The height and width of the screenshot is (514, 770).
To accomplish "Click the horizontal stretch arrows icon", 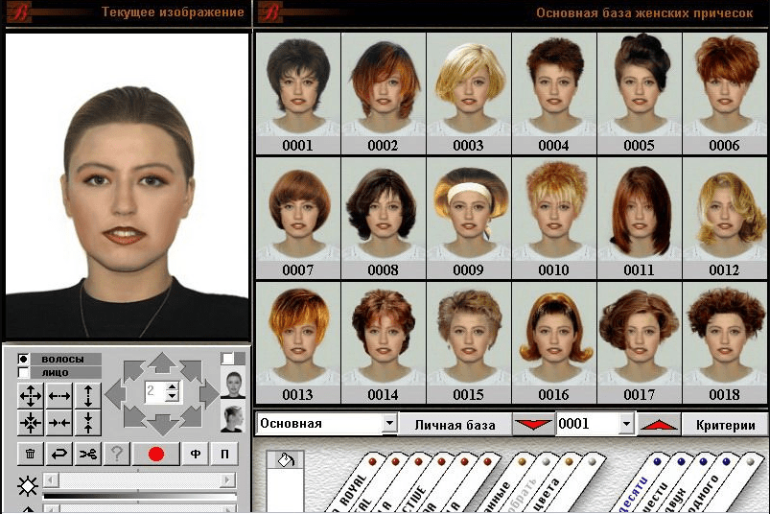I will click(59, 395).
